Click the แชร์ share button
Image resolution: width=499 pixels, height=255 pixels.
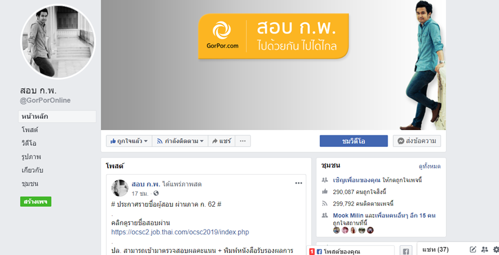coord(221,141)
